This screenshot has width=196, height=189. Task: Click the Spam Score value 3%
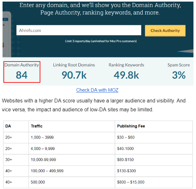(179, 75)
